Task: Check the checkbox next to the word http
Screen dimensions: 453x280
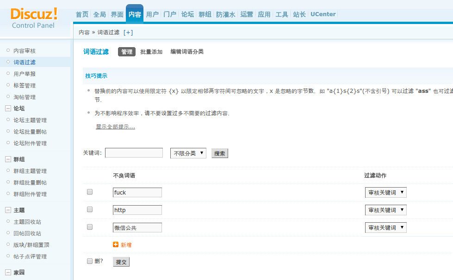Action: tap(89, 209)
